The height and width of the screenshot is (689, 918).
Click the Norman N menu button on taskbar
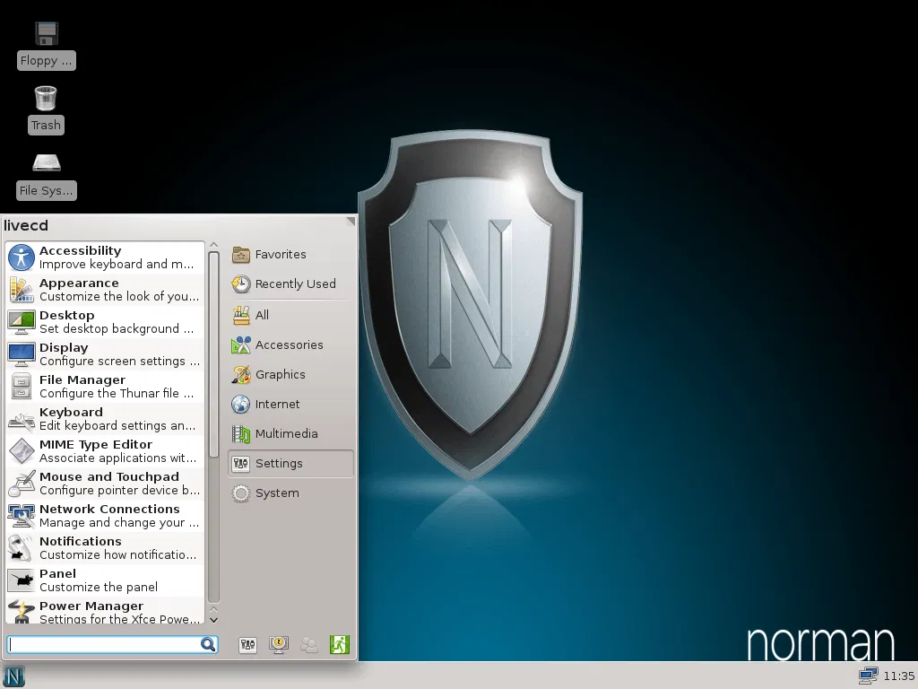tap(13, 676)
